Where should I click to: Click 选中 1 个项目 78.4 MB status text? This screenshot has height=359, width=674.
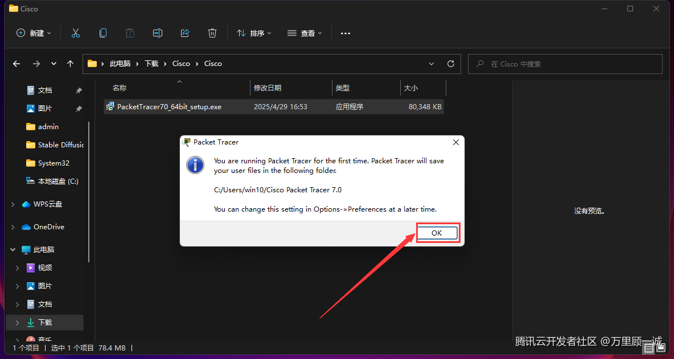pyautogui.click(x=88, y=348)
